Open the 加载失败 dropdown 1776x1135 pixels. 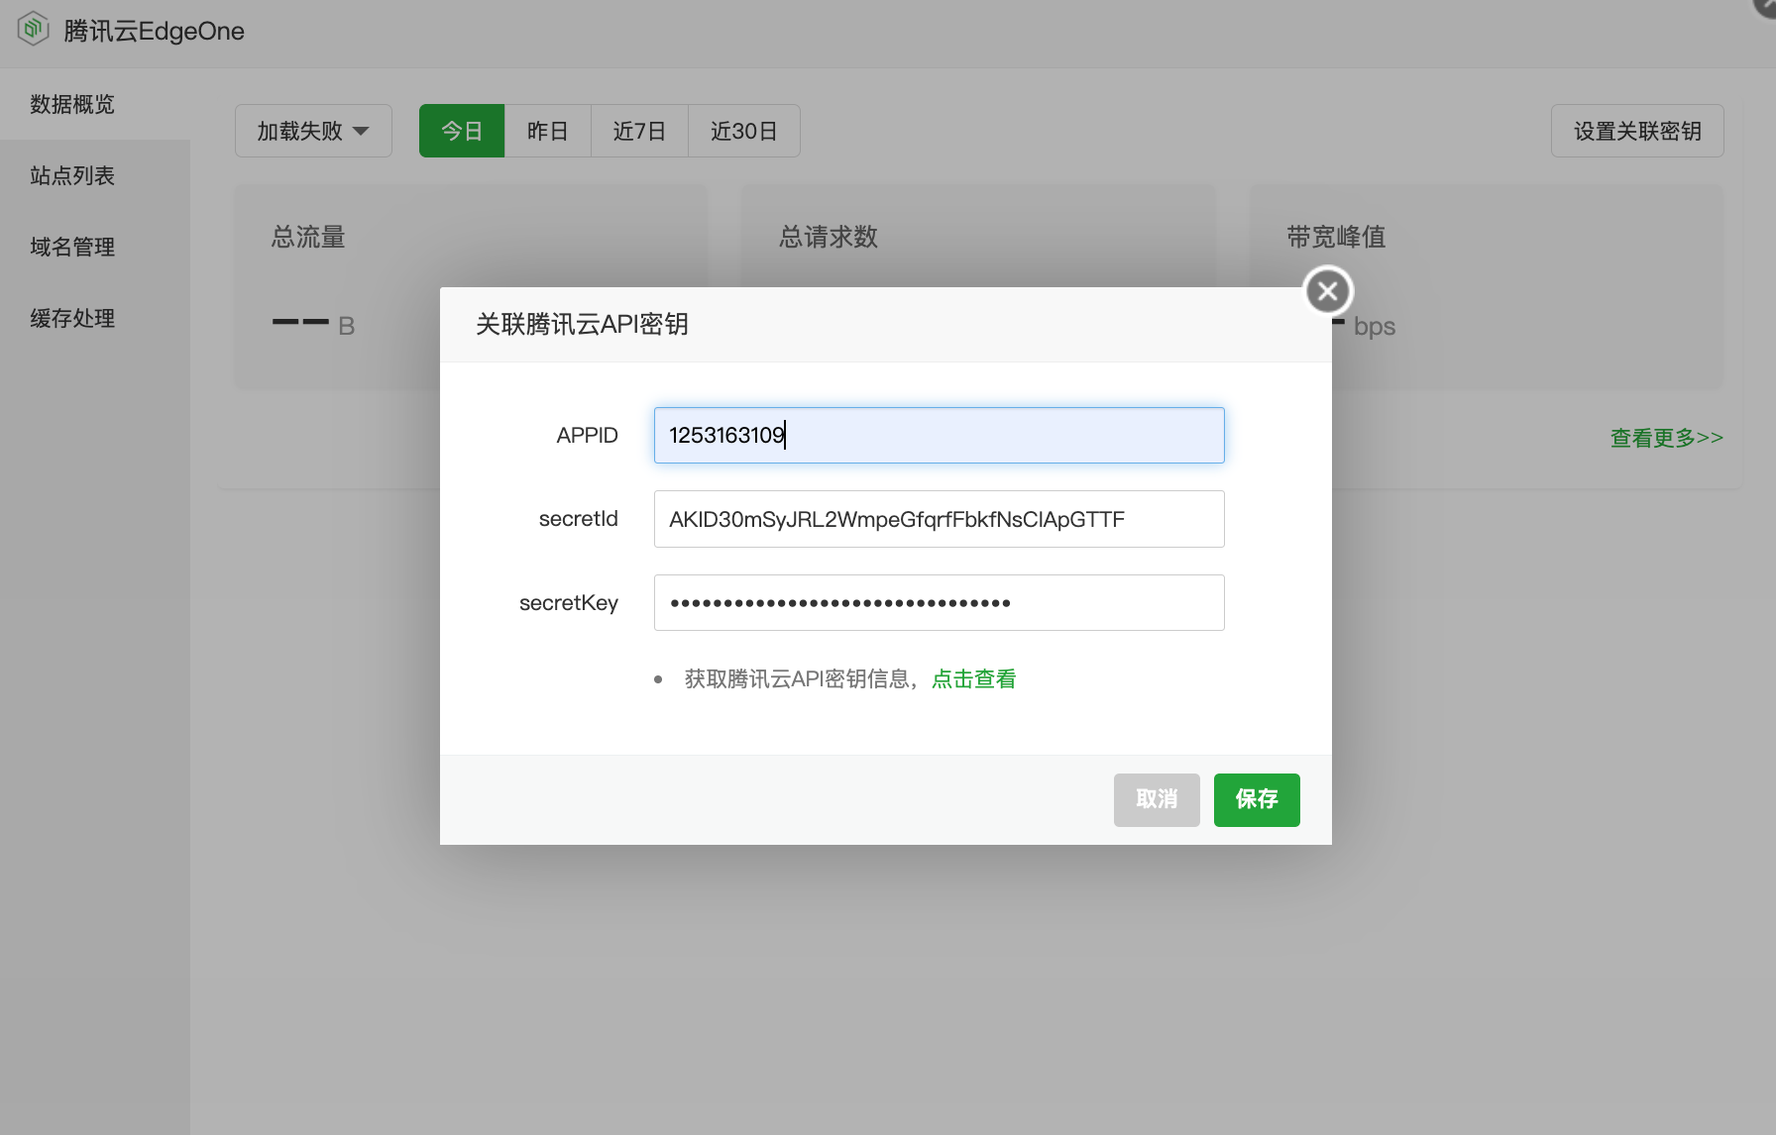[313, 130]
